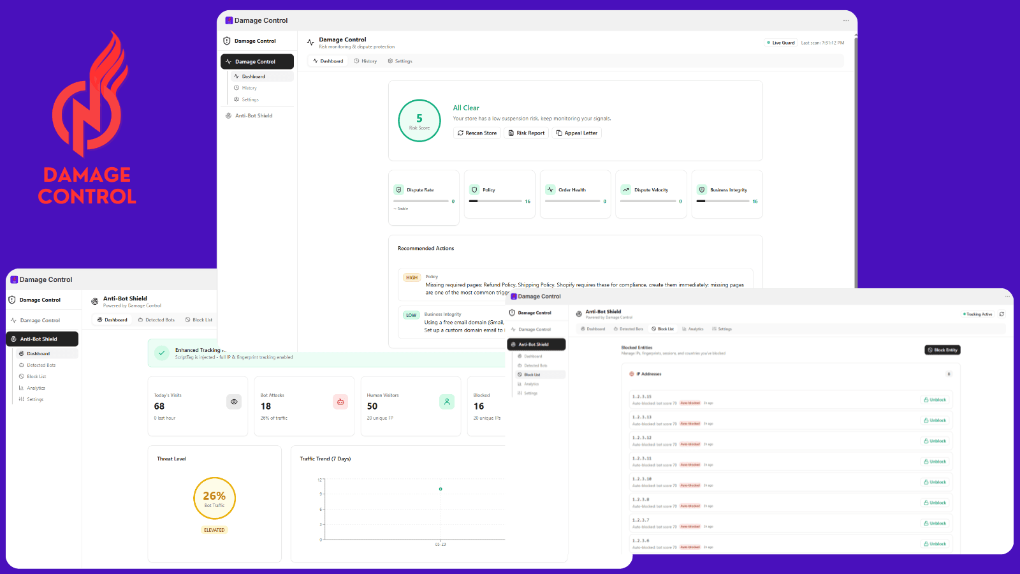The width and height of the screenshot is (1020, 574).
Task: Click the Policy card shield icon
Action: point(474,189)
